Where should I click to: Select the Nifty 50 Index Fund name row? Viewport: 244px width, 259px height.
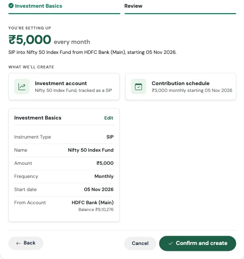pyautogui.click(x=64, y=150)
